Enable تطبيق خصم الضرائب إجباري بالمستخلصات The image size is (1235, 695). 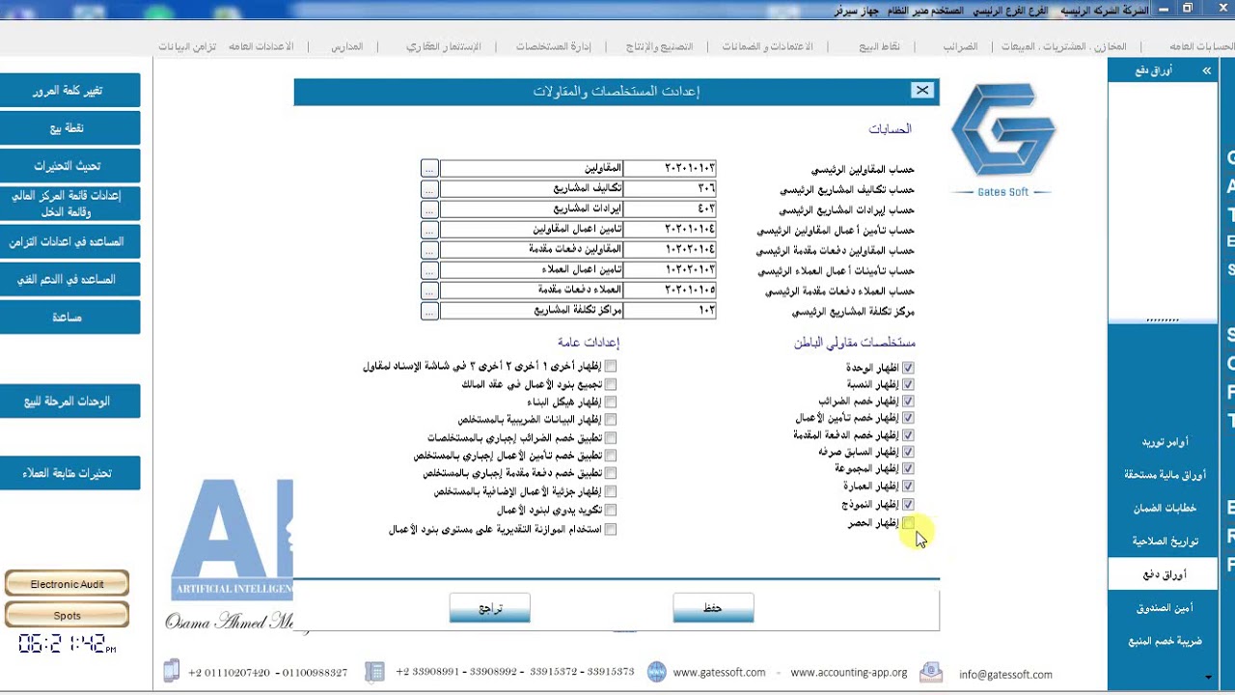tap(611, 438)
